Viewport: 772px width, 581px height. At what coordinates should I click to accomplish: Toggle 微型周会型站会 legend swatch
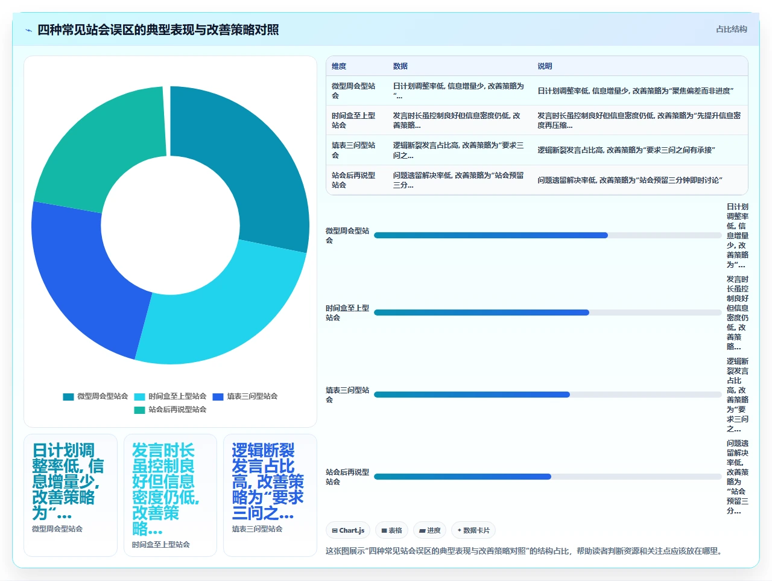click(68, 396)
